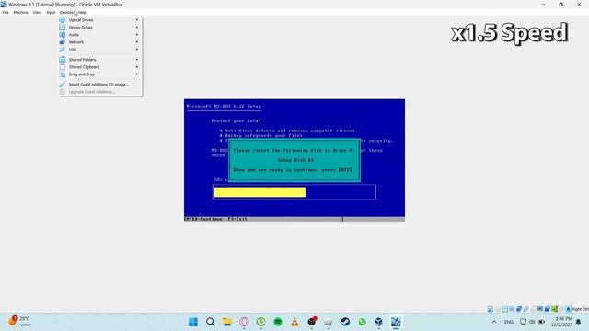Click the network adapter status bar indicator

point(519,309)
